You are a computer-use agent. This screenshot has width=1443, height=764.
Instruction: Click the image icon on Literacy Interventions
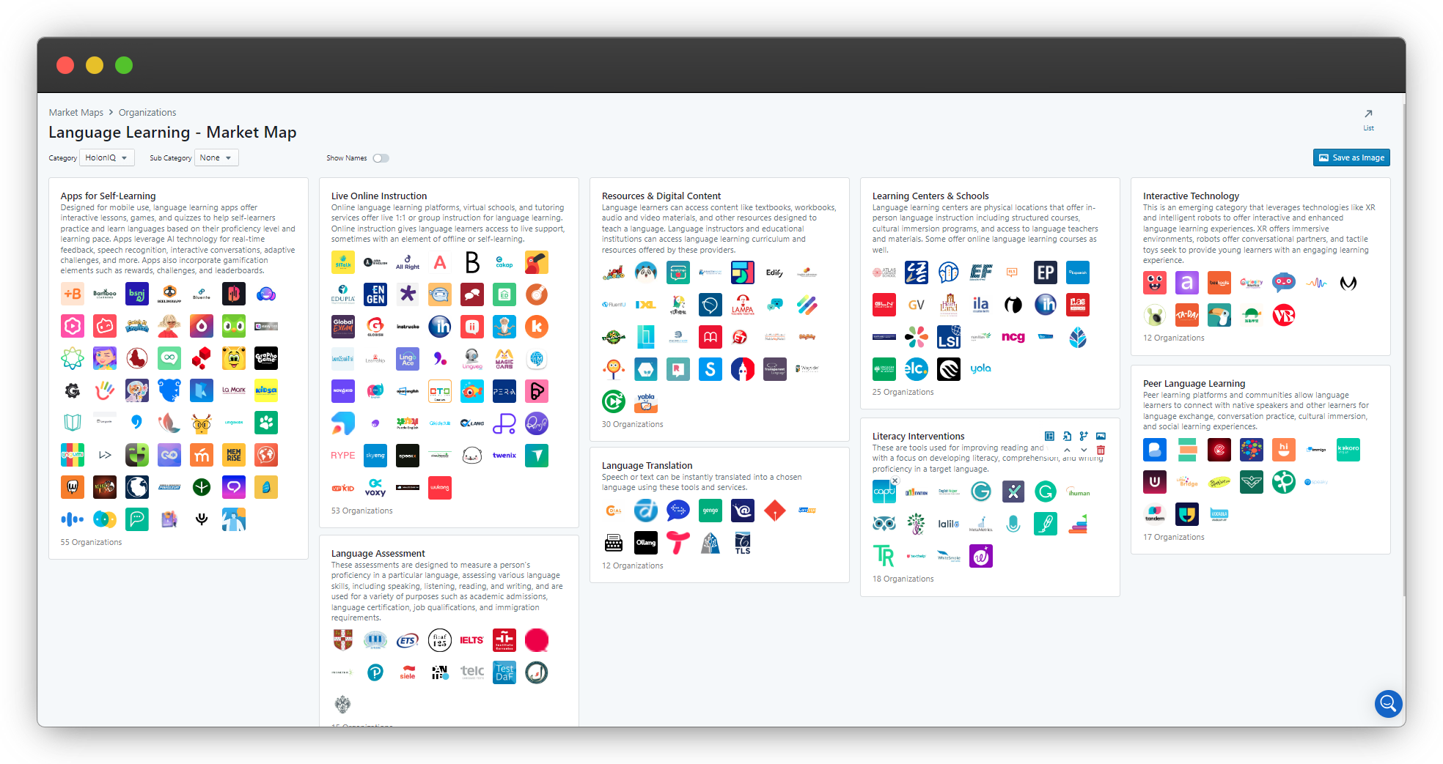click(1101, 436)
